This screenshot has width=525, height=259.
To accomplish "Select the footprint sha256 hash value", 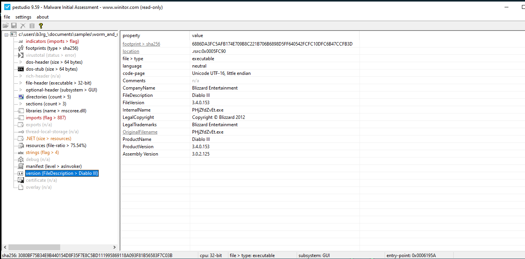I will pyautogui.click(x=272, y=44).
